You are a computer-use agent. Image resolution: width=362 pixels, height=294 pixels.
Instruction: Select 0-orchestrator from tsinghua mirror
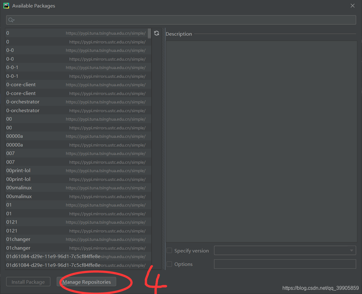[x=78, y=102]
